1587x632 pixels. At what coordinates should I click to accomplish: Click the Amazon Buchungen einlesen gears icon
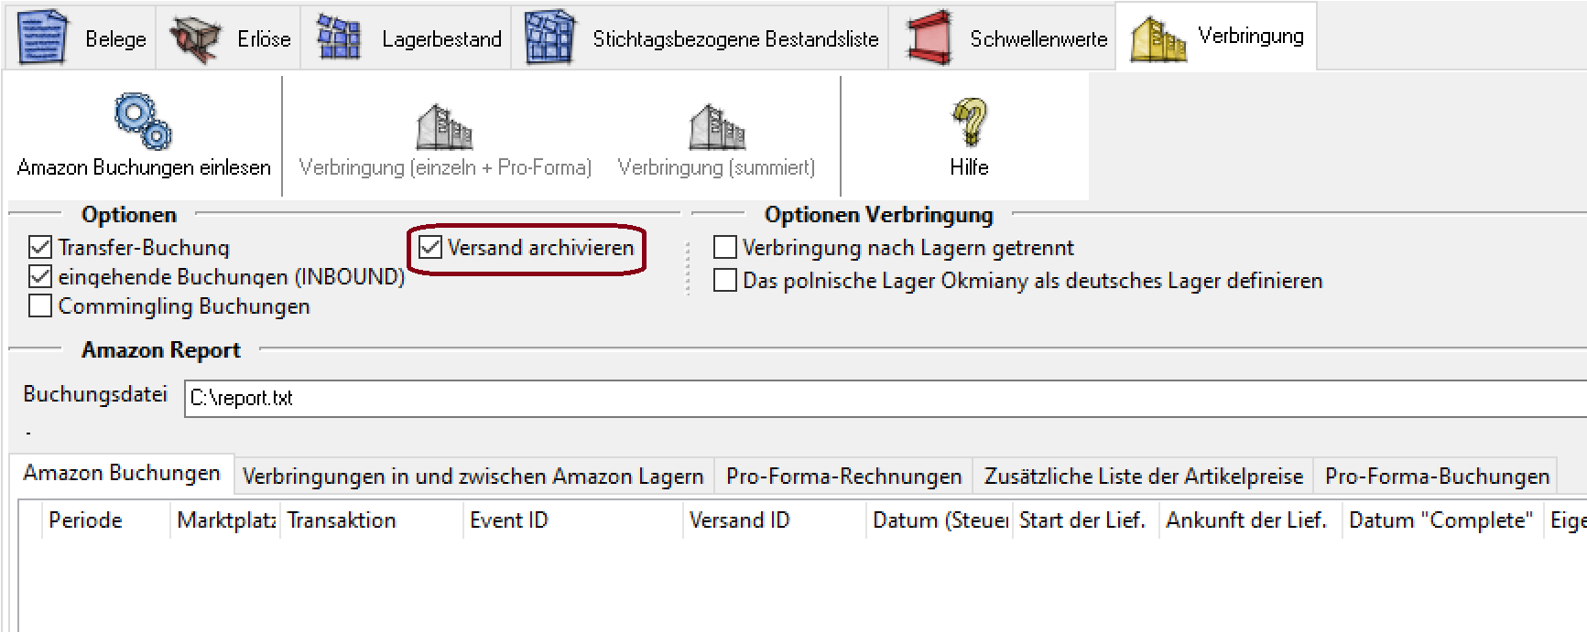[x=143, y=121]
